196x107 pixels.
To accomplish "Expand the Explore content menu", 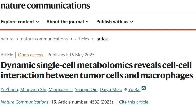I will (20, 22).
